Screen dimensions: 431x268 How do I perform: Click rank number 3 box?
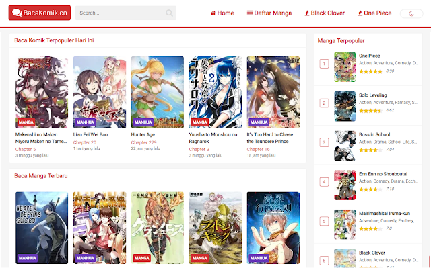[x=324, y=142]
